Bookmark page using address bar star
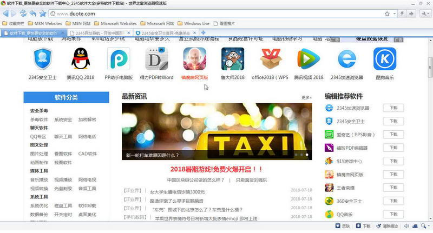This screenshot has height=233, width=433. tap(387, 14)
